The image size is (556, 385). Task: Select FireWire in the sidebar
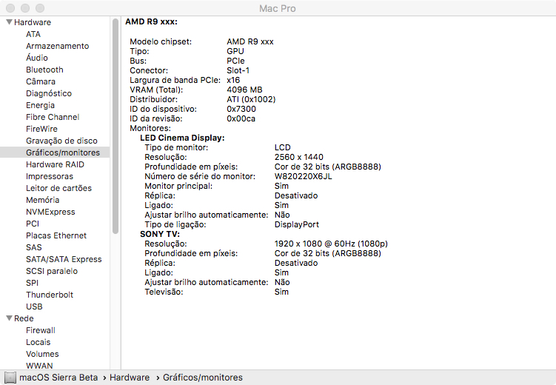(41, 129)
